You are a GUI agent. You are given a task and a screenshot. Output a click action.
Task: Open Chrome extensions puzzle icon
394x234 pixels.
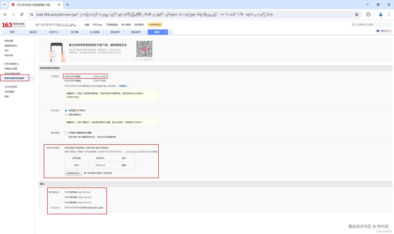[x=368, y=14]
